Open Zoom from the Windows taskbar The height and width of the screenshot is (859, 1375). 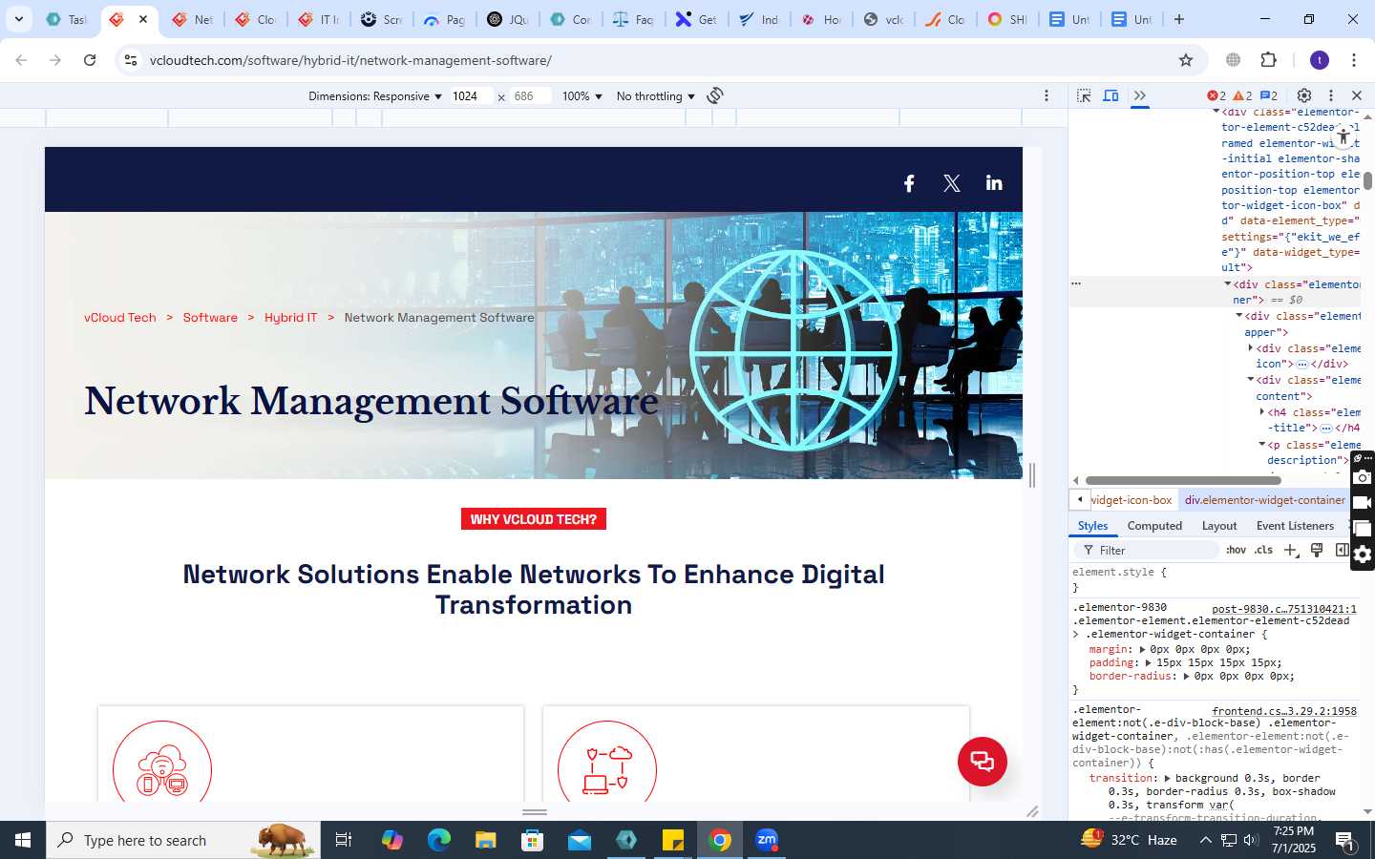click(767, 840)
